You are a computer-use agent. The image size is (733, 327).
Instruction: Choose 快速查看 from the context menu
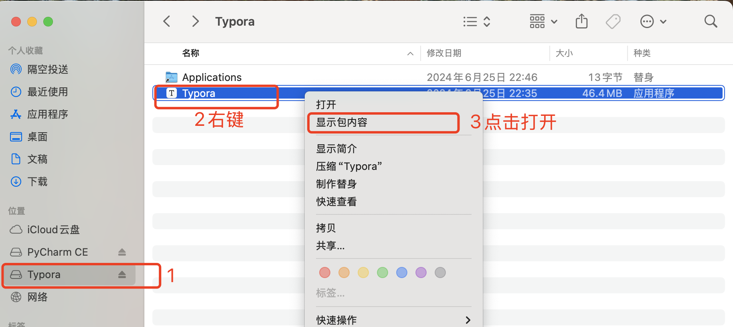[394, 202]
